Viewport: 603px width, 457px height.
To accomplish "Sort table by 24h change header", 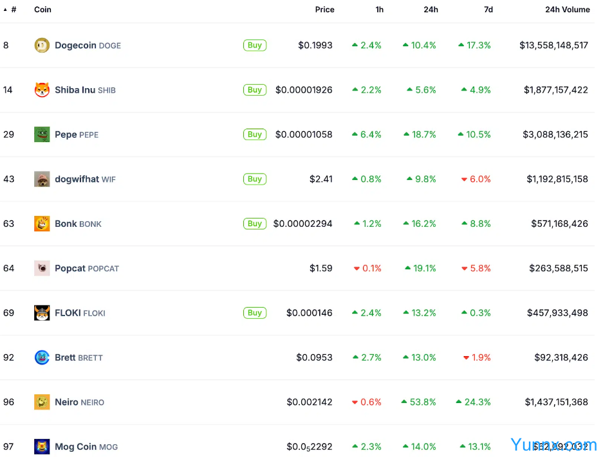I will [431, 10].
